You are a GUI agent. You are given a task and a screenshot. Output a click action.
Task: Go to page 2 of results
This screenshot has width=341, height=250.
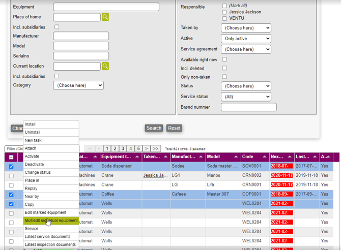click(x=115, y=148)
